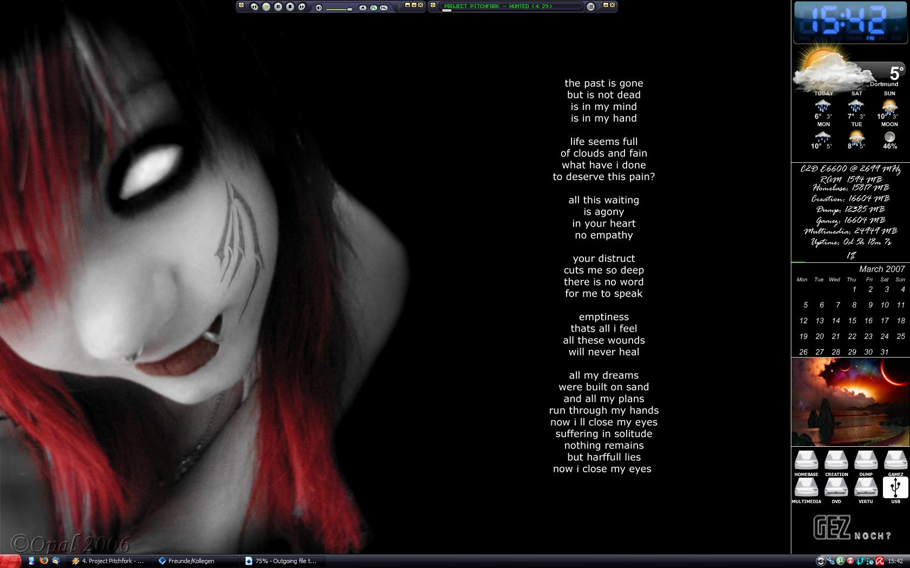The height and width of the screenshot is (568, 910).
Task: Open Avira antivirus tray icon
Action: point(880,561)
